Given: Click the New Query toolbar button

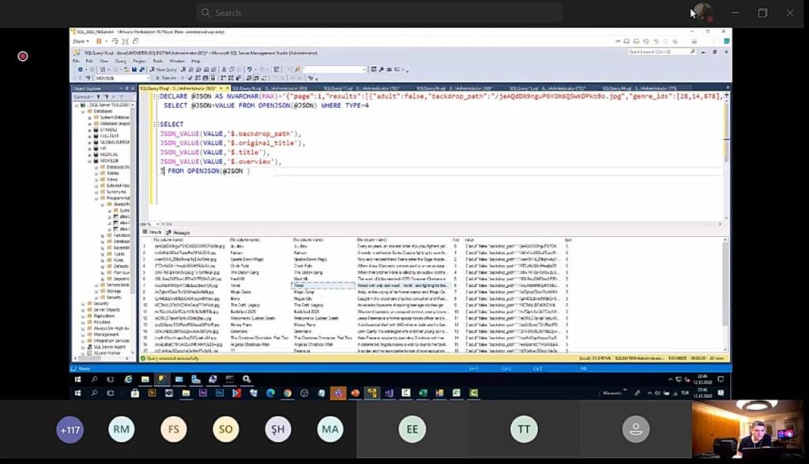Looking at the screenshot, I should click(x=165, y=69).
